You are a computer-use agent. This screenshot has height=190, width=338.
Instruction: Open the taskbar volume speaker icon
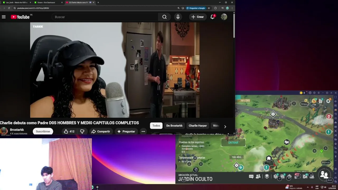click(325, 187)
